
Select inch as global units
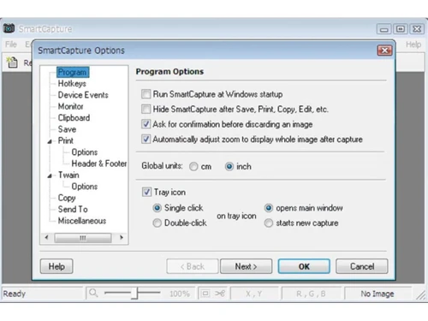click(229, 166)
